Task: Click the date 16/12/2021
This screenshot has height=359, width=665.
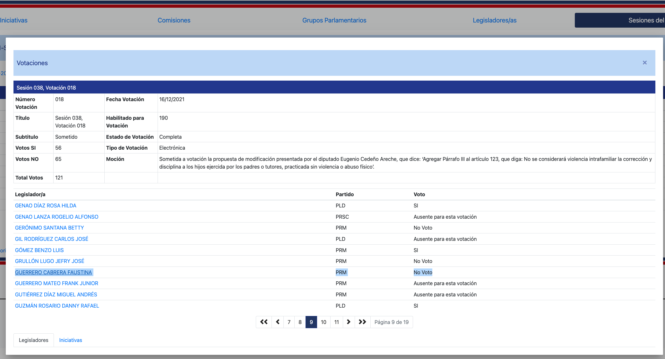Action: 172,99
